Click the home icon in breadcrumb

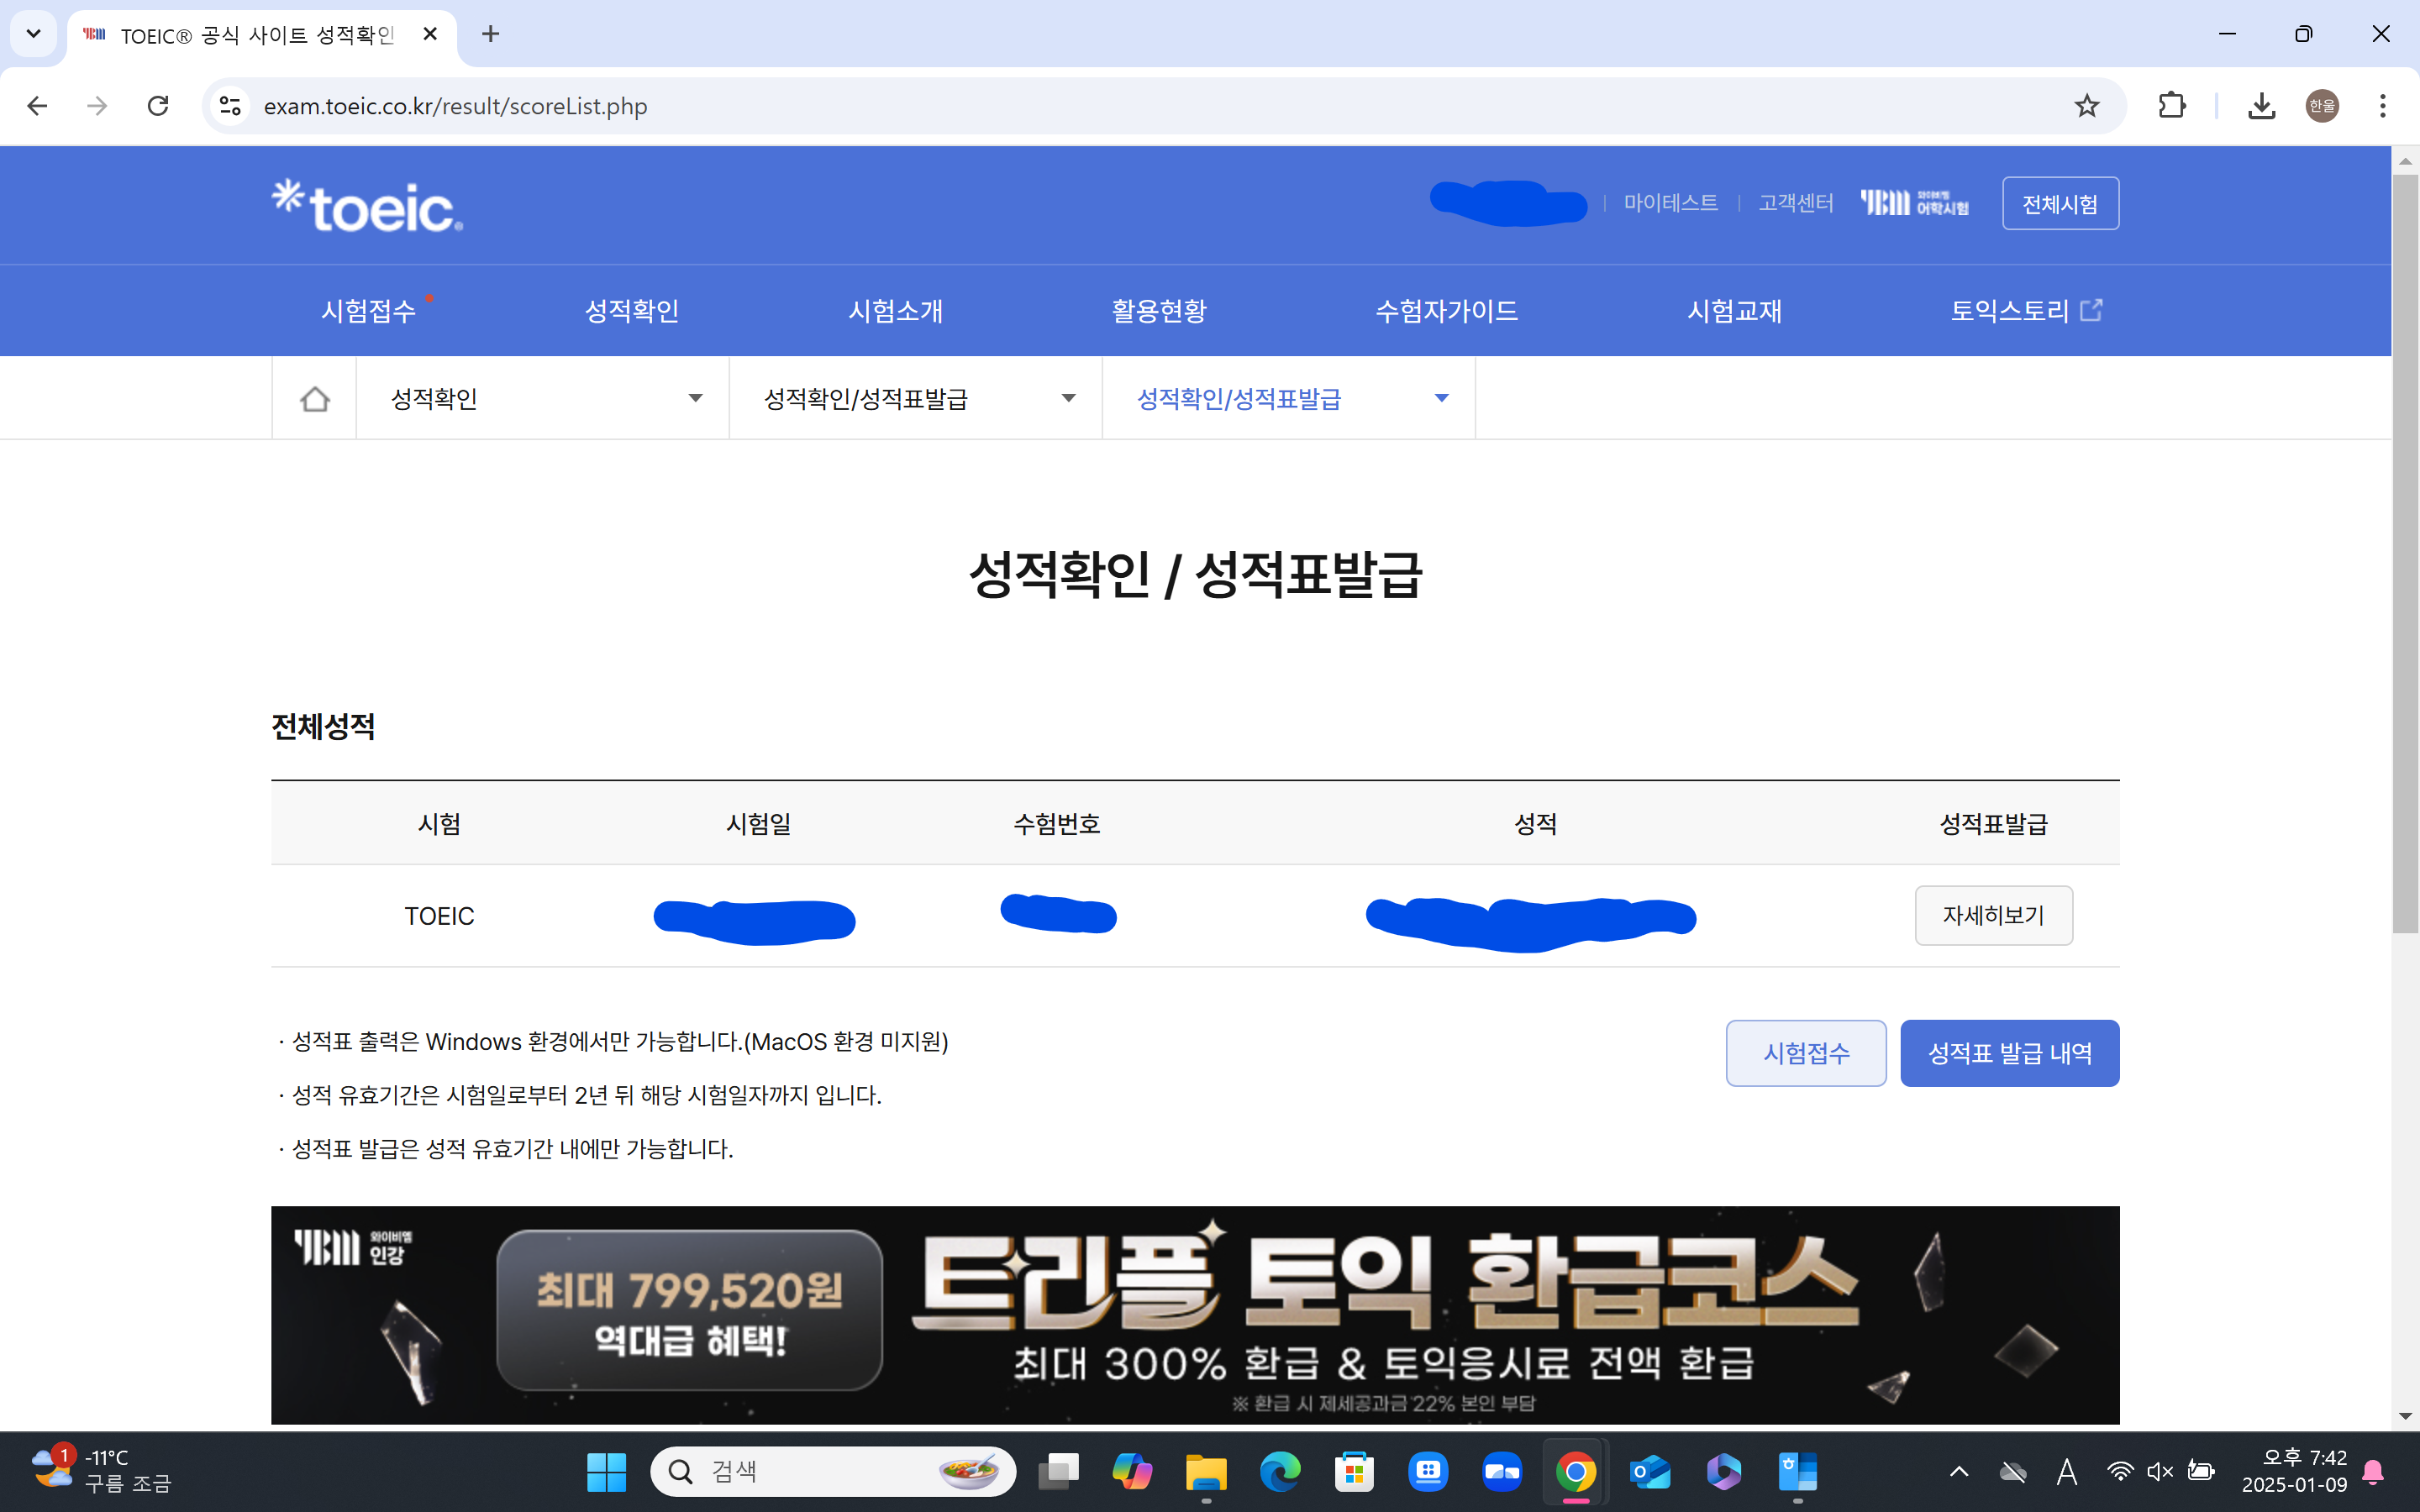tap(314, 399)
